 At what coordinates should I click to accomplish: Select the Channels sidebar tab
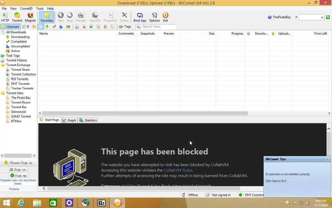(x=10, y=27)
